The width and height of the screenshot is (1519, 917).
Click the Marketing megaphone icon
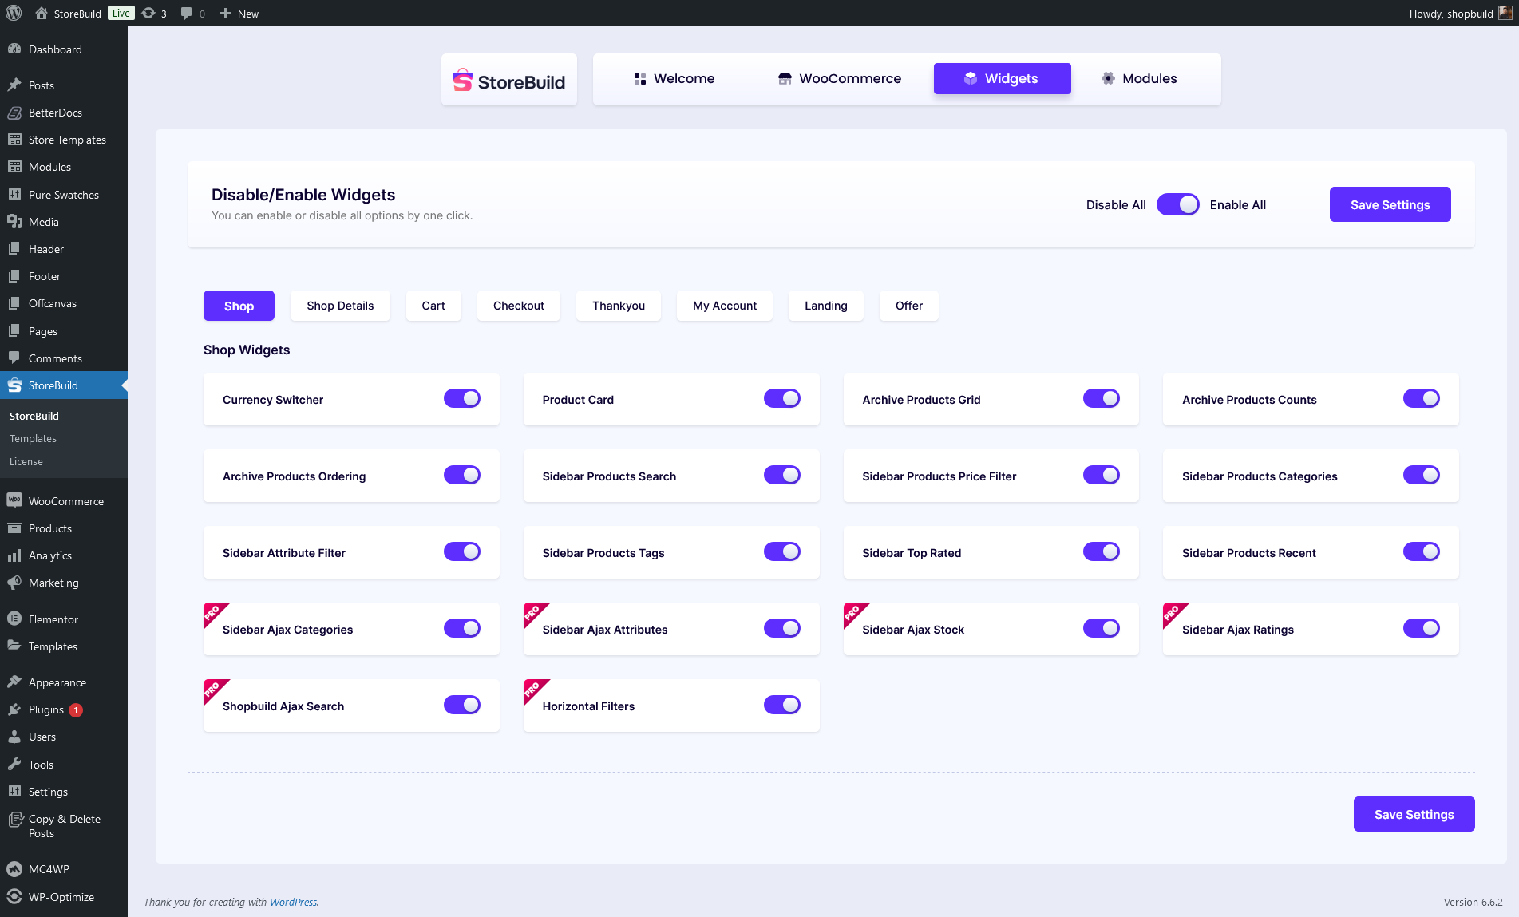click(x=14, y=583)
